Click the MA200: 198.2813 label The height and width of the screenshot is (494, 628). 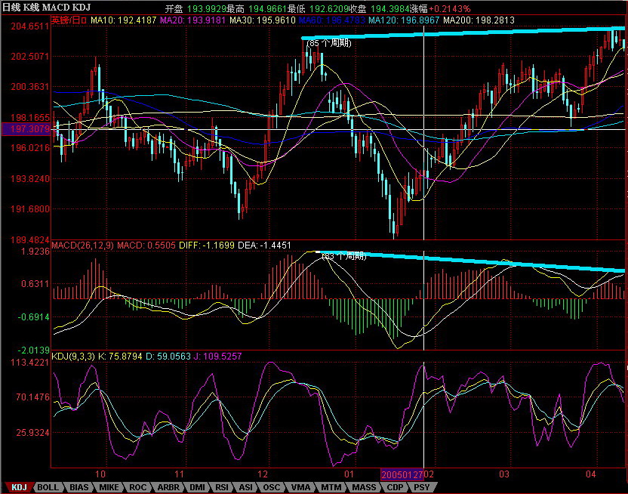[479, 20]
